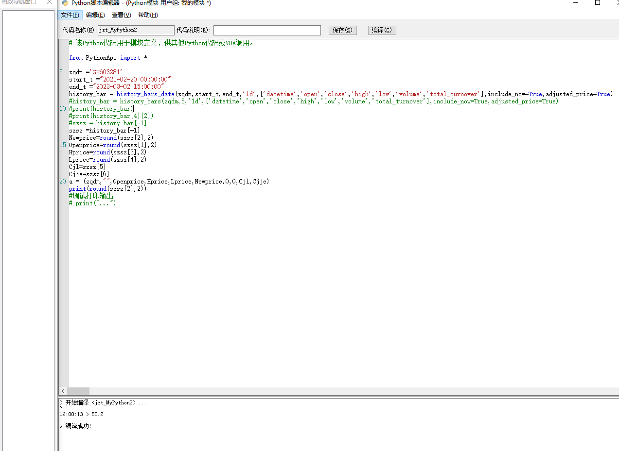Click the end_t date string line
Screen dimensions: 619x451
click(x=117, y=87)
